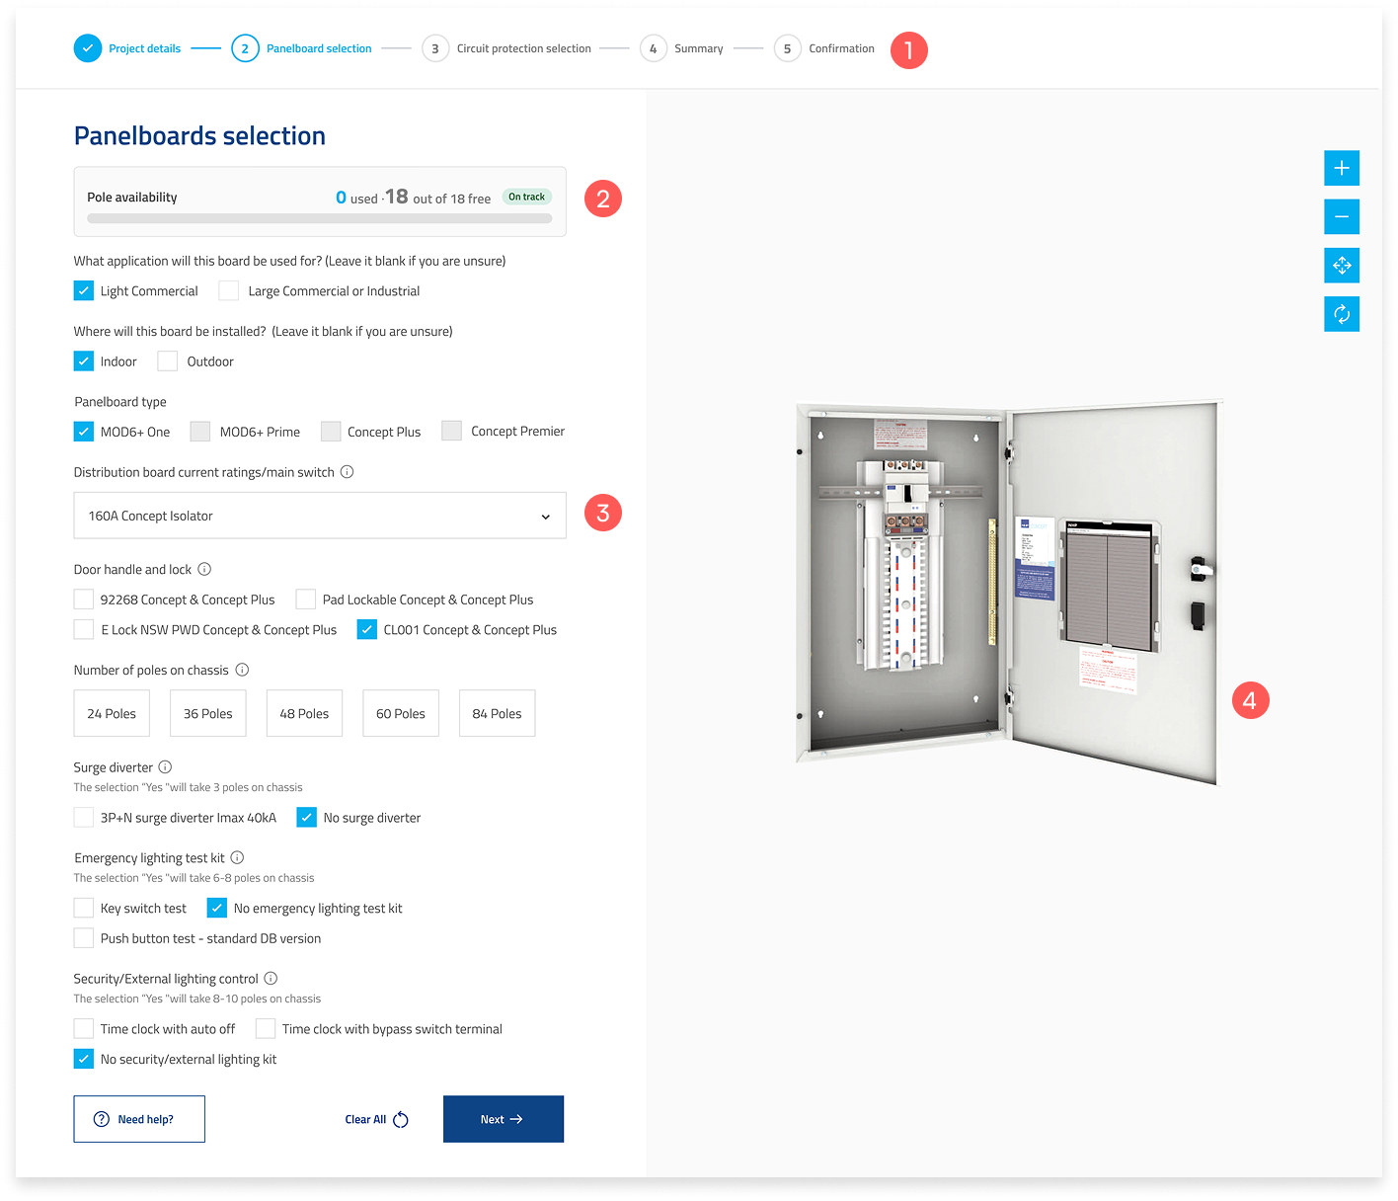This screenshot has width=1398, height=1201.
Task: Open the 160A Concept Isolator dropdown
Action: 320,516
